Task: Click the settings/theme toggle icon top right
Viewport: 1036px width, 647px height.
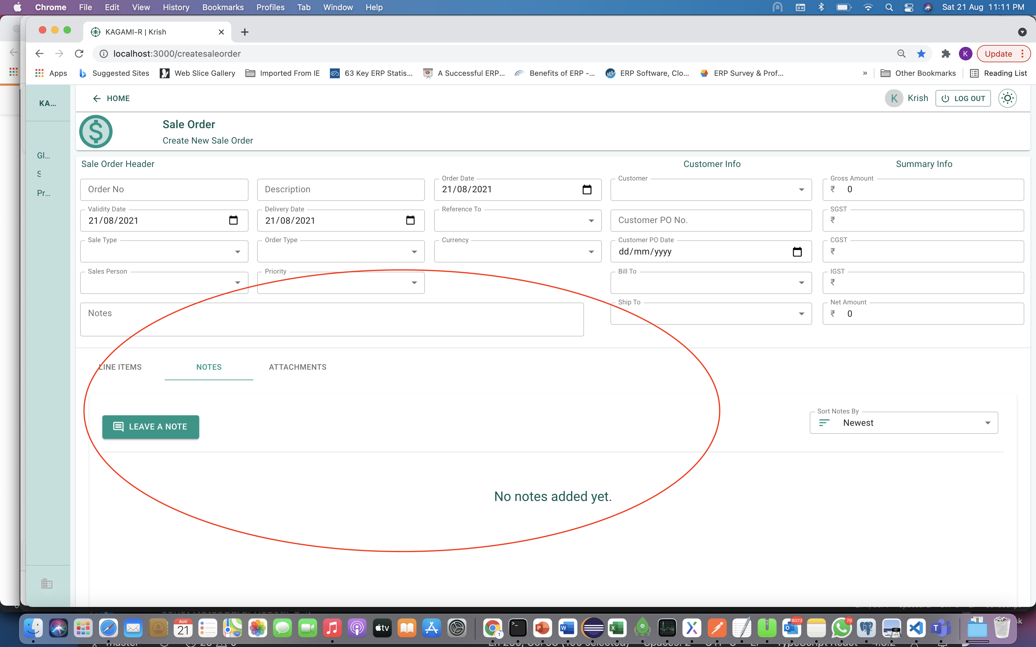Action: click(x=1008, y=98)
